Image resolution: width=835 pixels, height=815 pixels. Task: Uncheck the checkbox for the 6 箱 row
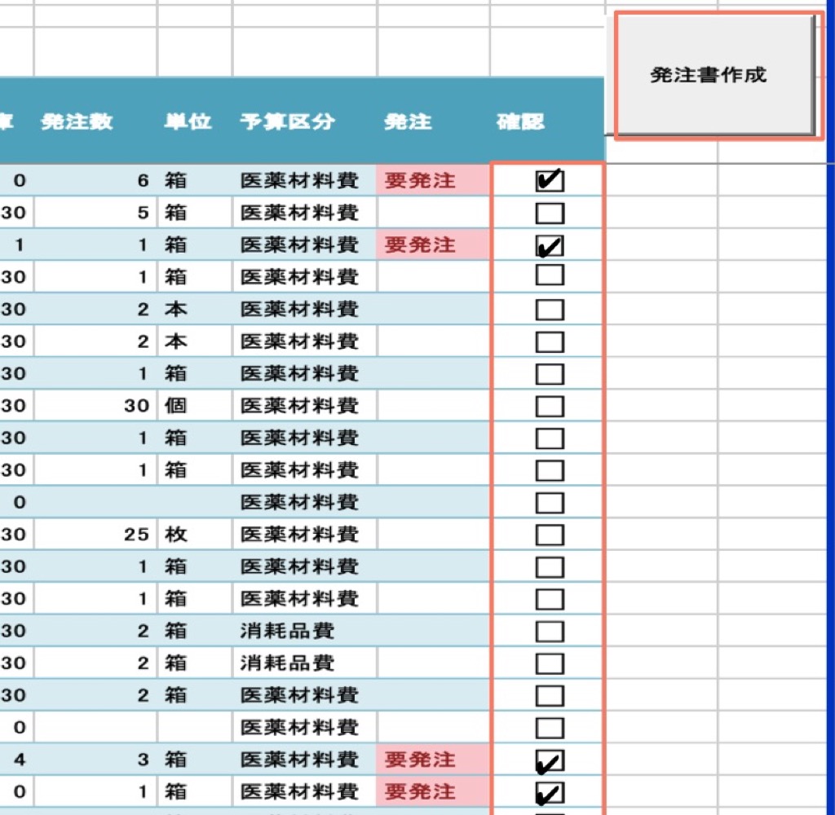550,181
